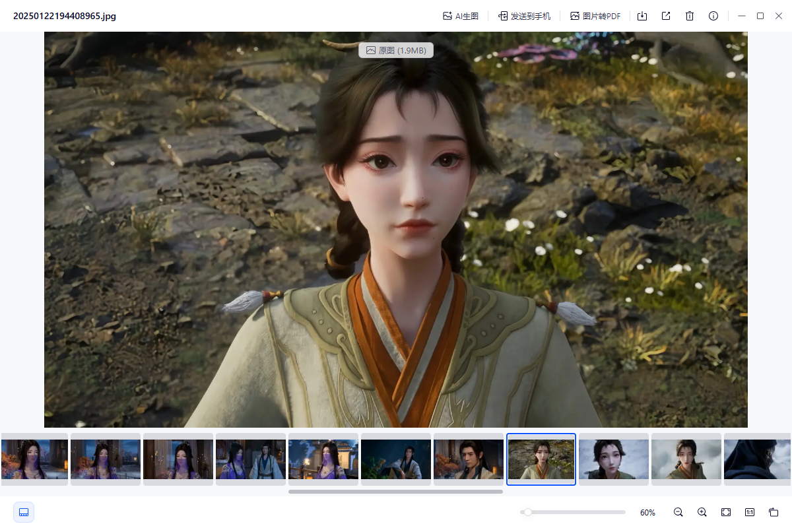Zoom out with the minus magnifier

678,512
